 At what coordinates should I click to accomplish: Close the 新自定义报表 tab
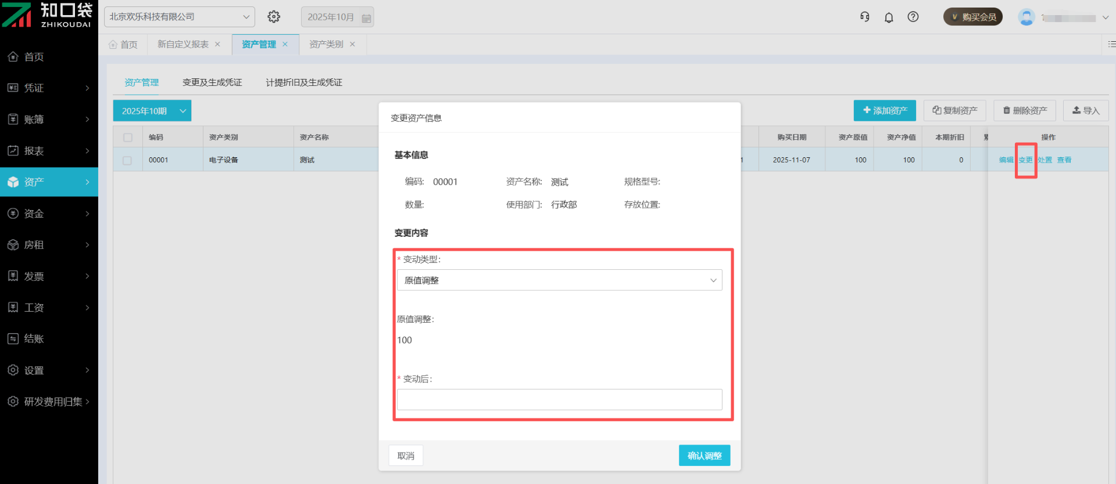click(218, 44)
